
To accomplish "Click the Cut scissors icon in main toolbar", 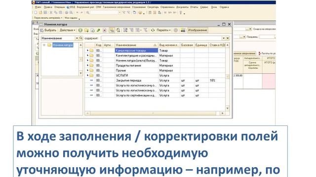I will pyautogui.click(x=51, y=12).
